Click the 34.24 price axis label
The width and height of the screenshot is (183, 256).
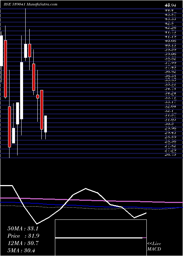(x=171, y=93)
